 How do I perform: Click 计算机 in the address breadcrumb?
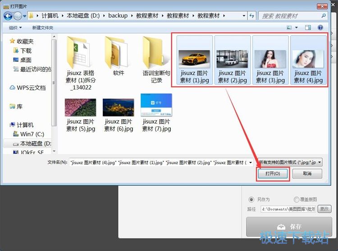click(x=50, y=16)
